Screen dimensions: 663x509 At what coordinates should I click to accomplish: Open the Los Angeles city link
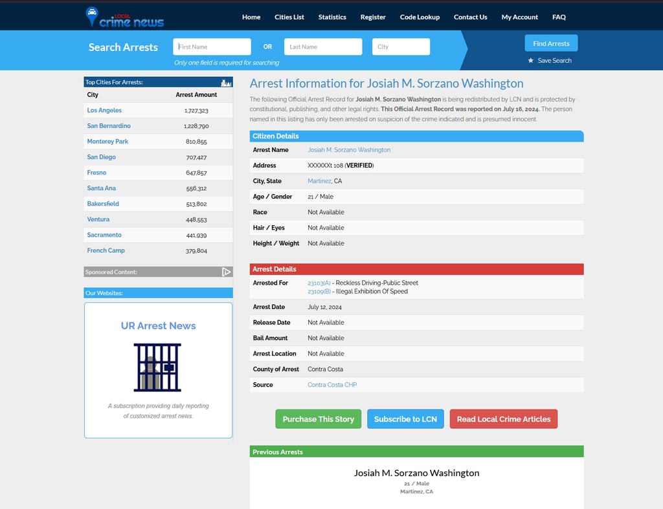pos(104,110)
